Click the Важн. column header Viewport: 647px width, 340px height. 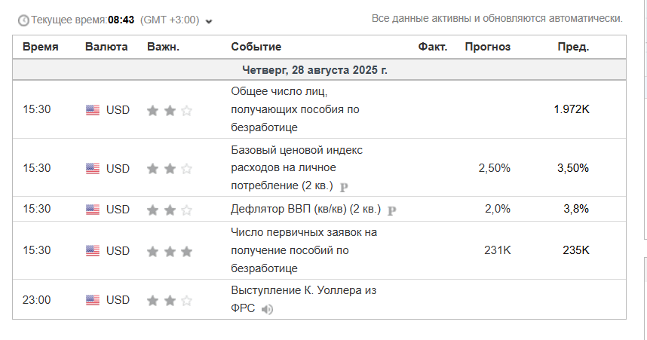pyautogui.click(x=164, y=47)
